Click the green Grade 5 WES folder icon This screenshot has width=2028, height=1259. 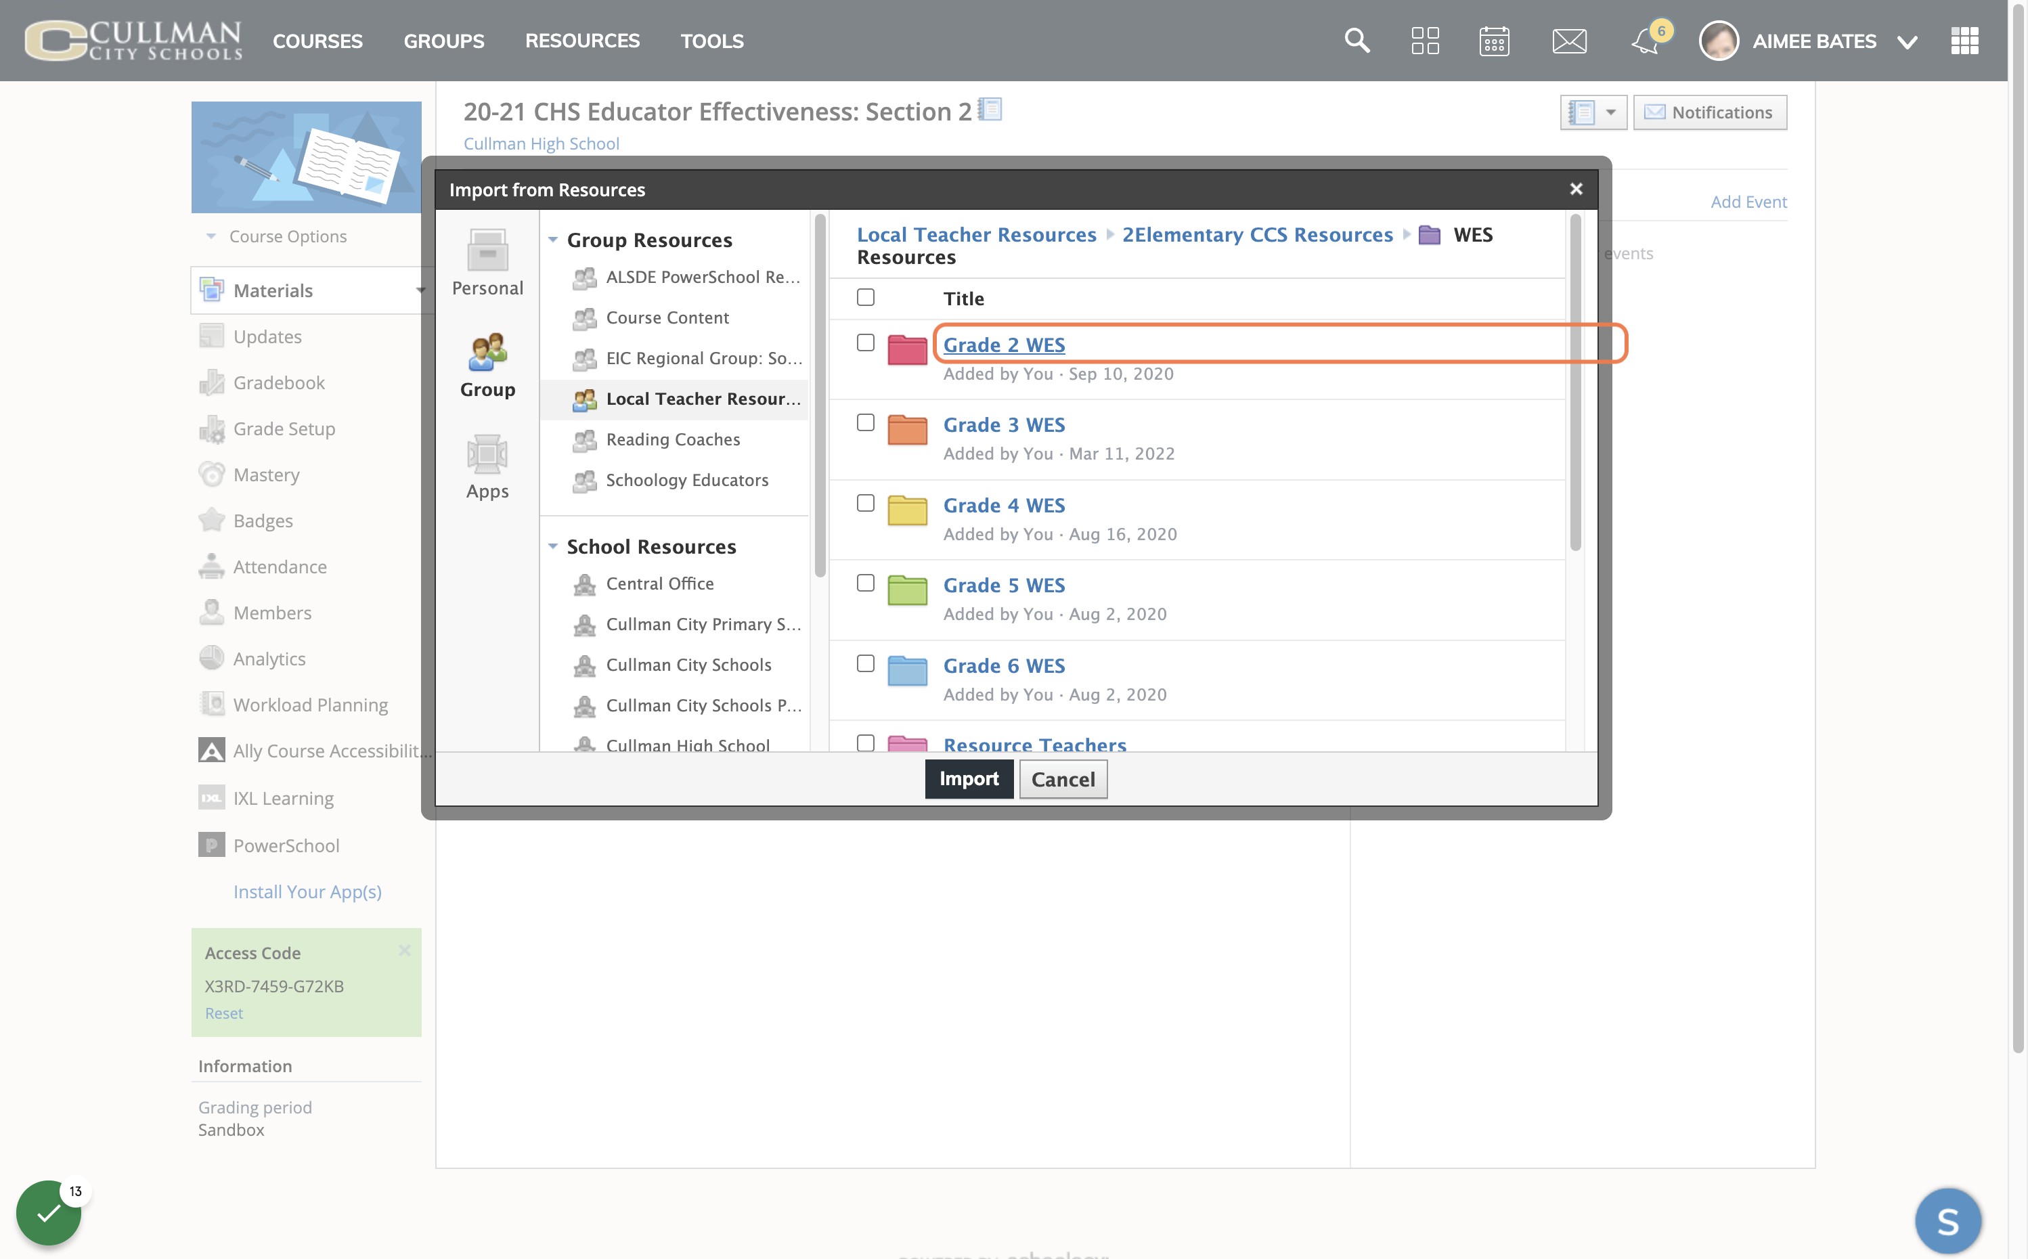pyautogui.click(x=908, y=590)
